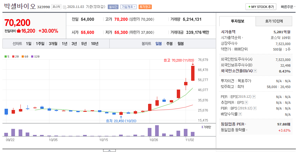Click the 최고 70,200 (11/03) chart marker
Screen dimensions: 298x152
[179, 60]
